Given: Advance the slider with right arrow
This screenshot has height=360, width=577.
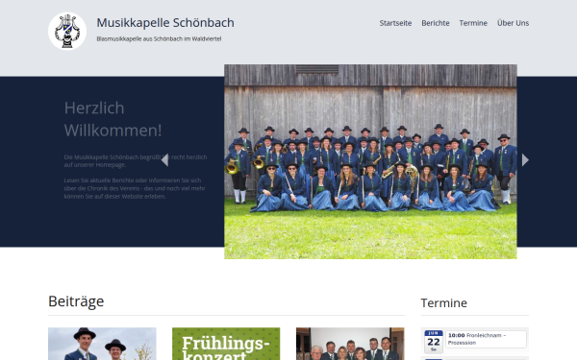Looking at the screenshot, I should tap(525, 160).
